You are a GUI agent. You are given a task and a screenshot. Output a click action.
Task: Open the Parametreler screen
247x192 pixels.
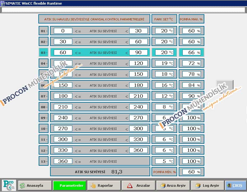(70, 186)
